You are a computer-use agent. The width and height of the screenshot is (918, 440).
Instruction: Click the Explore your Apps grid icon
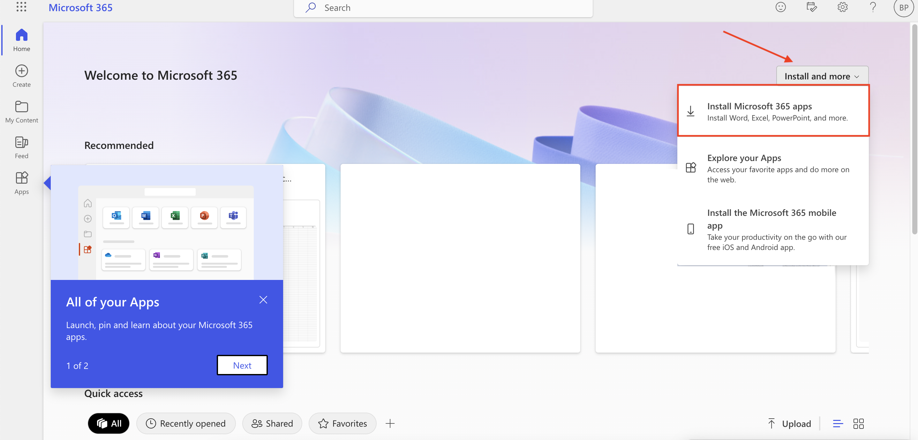(691, 167)
